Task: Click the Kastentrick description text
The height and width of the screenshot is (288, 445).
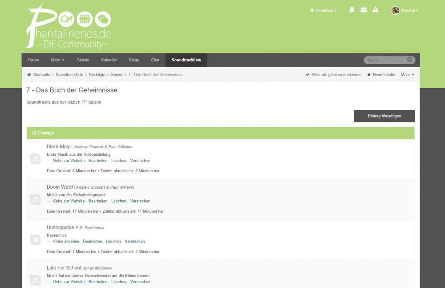Action: point(57,235)
